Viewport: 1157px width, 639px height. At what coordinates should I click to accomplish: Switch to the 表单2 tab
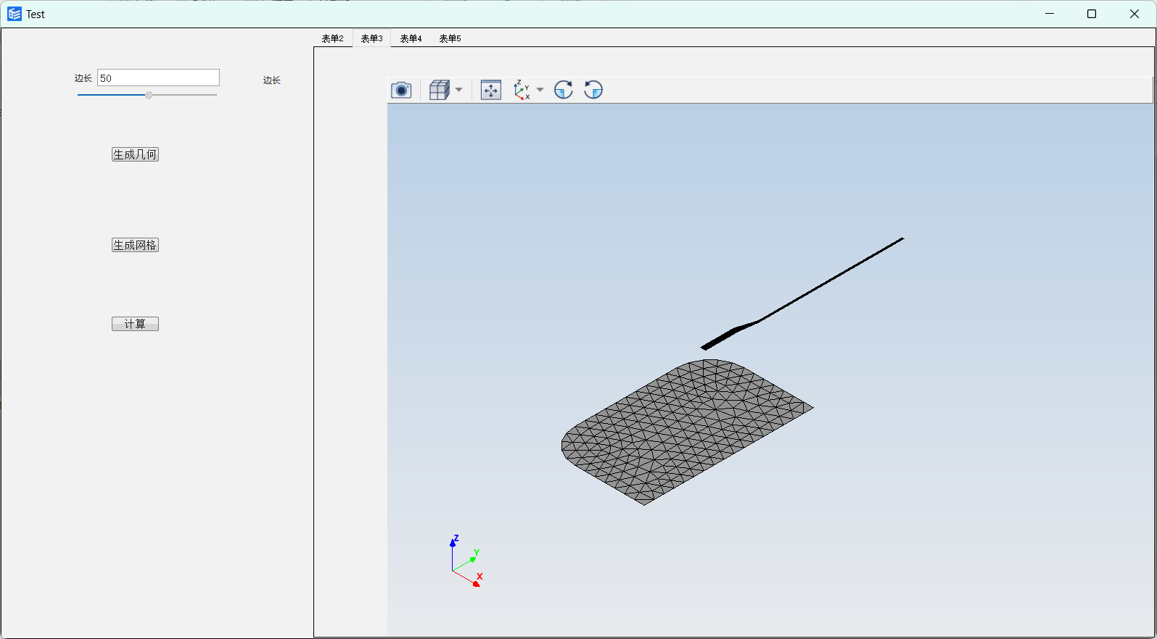click(x=333, y=38)
